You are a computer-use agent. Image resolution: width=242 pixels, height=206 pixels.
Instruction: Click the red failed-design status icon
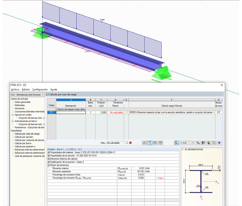point(131,143)
